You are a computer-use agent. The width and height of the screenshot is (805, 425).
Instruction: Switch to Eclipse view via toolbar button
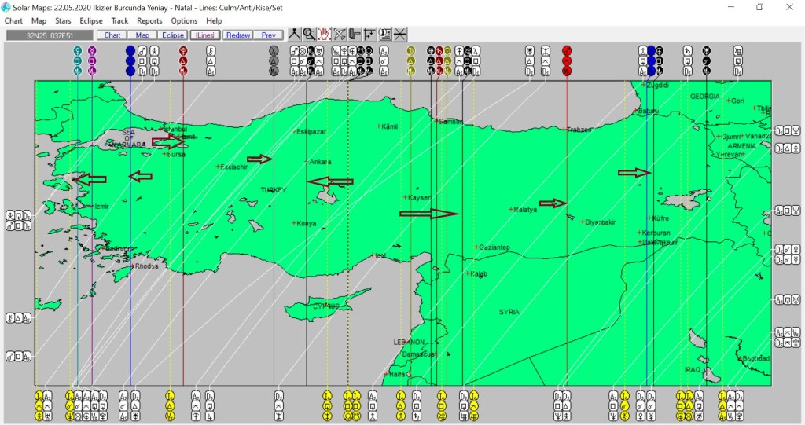tap(173, 35)
